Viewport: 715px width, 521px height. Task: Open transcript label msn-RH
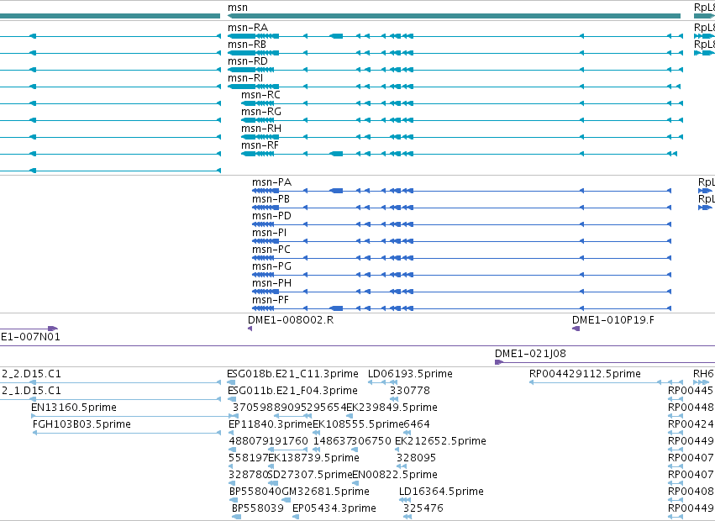tap(260, 129)
